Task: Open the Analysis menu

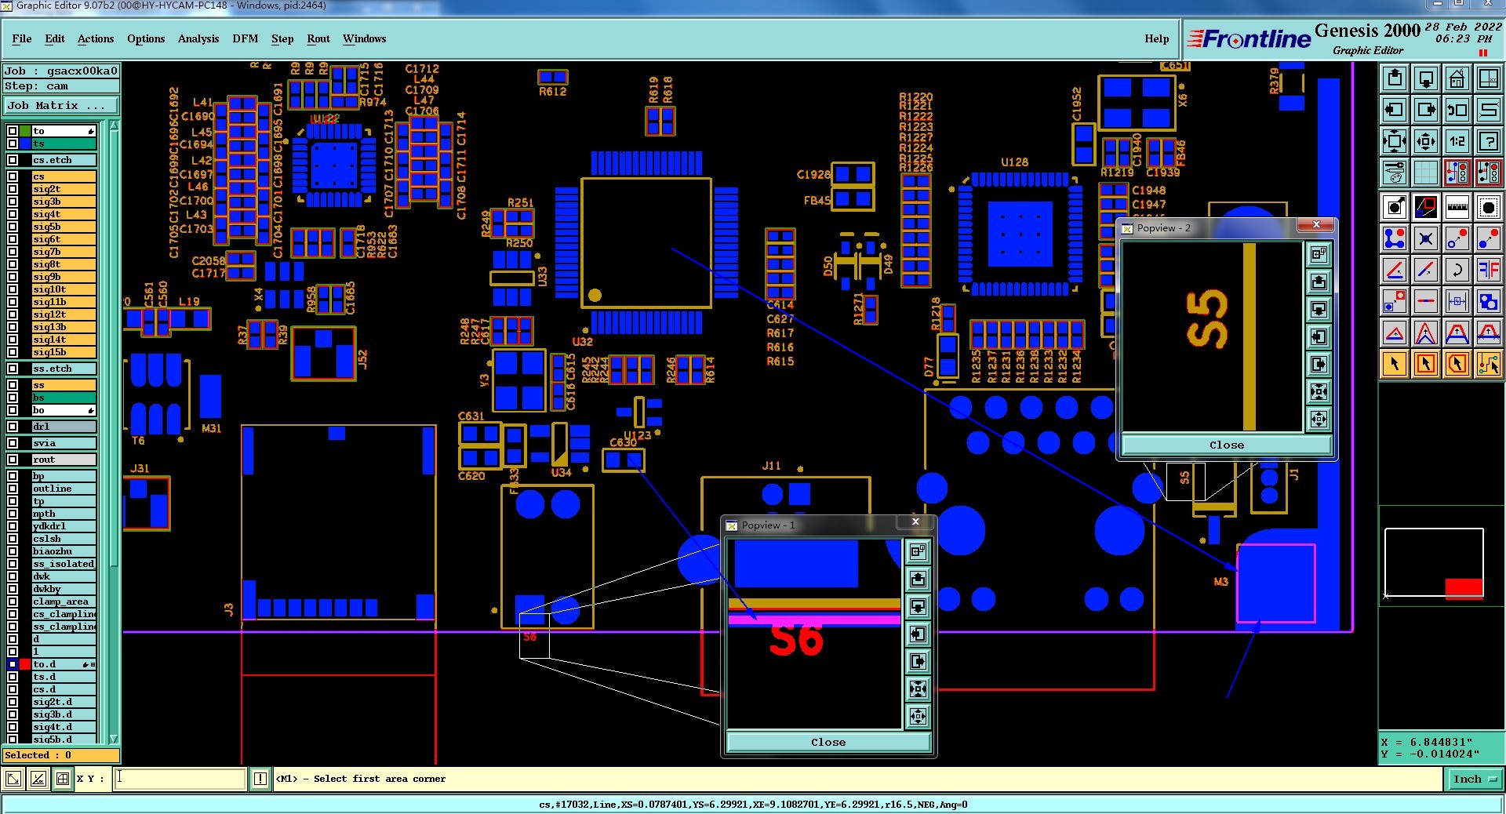Action: pyautogui.click(x=198, y=38)
